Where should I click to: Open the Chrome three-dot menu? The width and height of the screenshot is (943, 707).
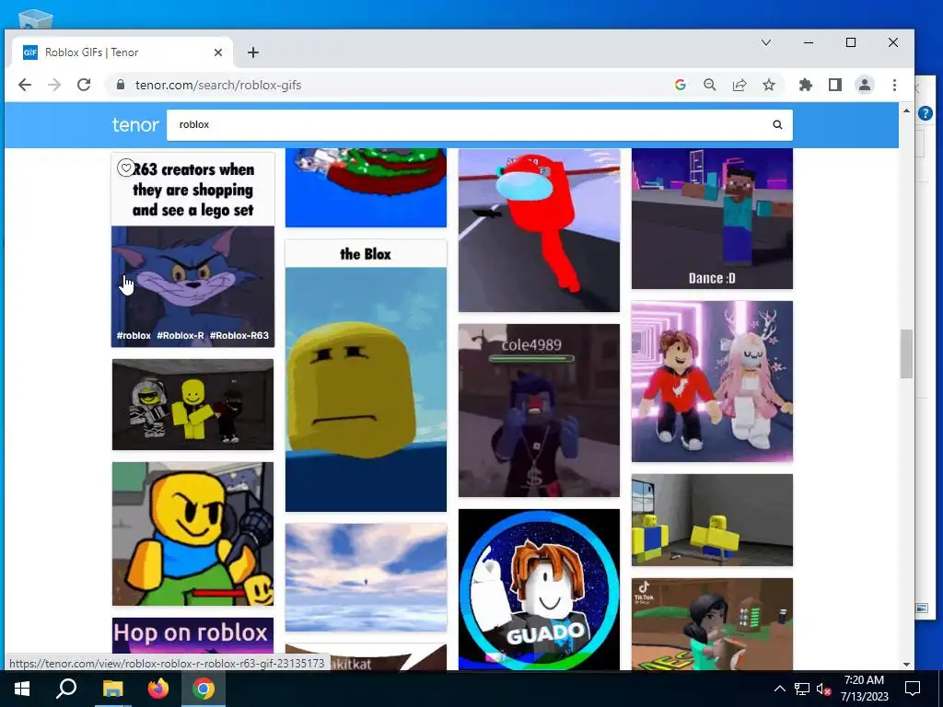[x=894, y=85]
